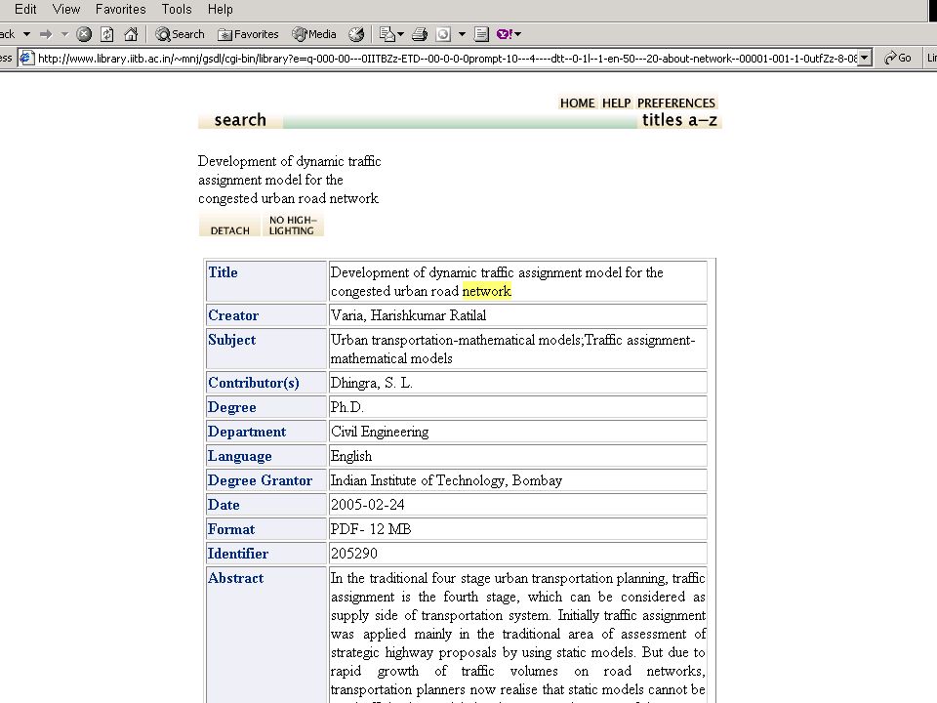
Task: Open the Media toolbar button
Action: point(314,34)
